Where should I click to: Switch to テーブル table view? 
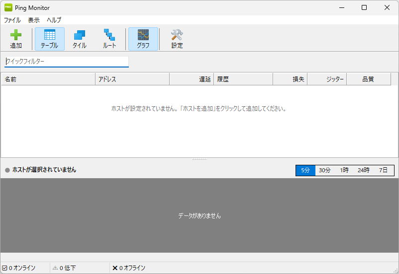49,35
